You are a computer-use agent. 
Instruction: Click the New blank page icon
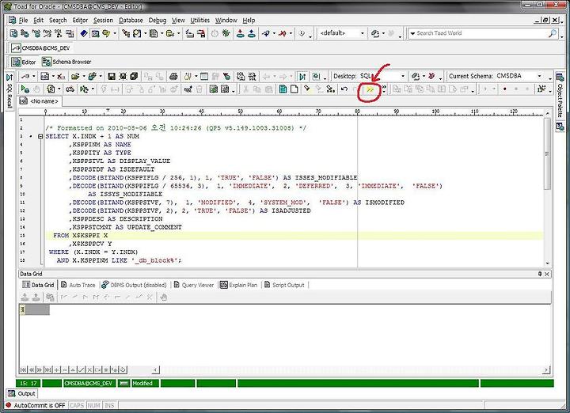[294, 89]
